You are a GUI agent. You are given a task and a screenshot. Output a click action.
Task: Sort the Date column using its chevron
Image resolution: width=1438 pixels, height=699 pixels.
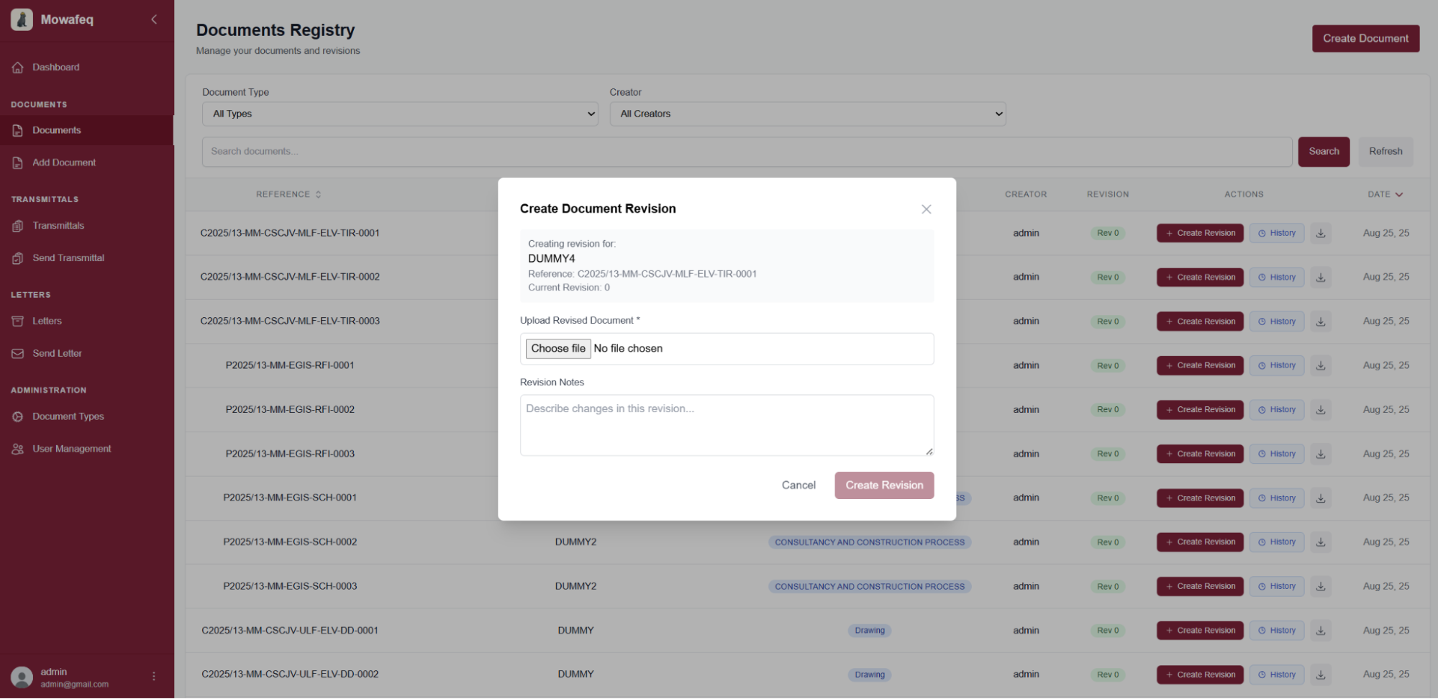coord(1400,194)
